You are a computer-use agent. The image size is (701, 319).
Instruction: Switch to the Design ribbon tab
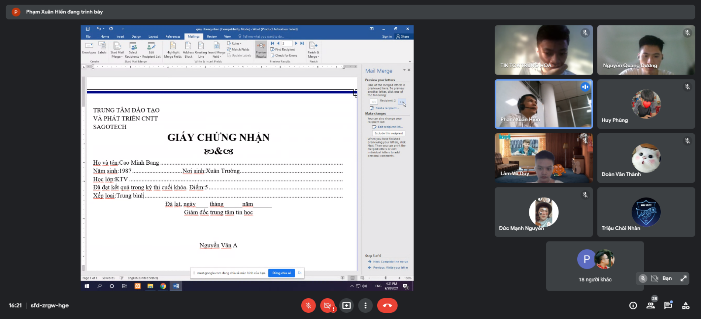click(136, 37)
